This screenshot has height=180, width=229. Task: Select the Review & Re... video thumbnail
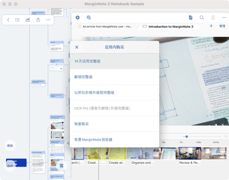click(190, 153)
